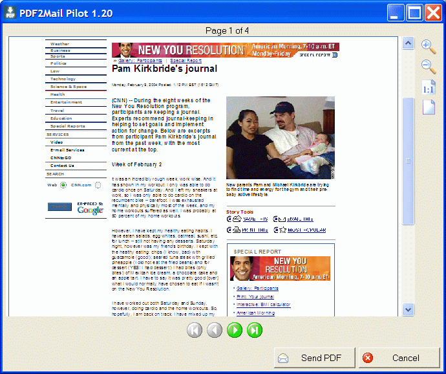Click the Page 1 of 4 label
The height and width of the screenshot is (374, 446).
[x=227, y=30]
